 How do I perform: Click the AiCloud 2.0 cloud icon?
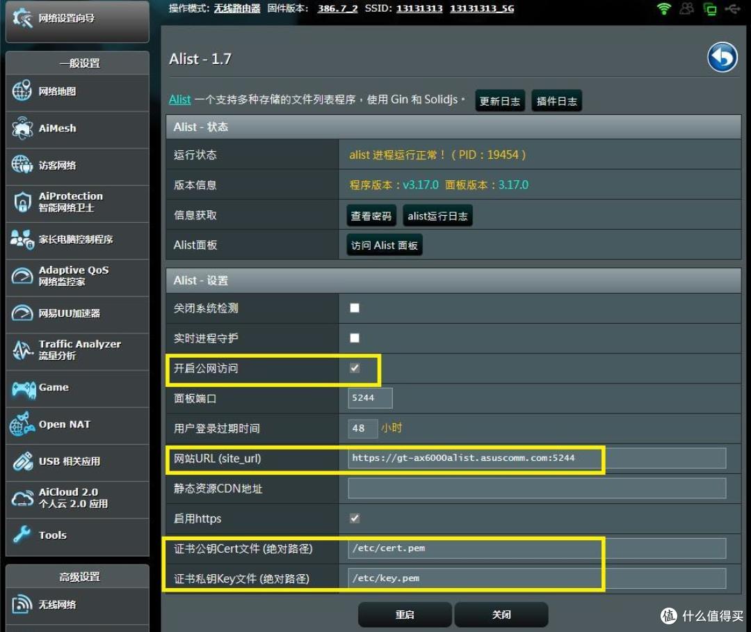pos(22,498)
